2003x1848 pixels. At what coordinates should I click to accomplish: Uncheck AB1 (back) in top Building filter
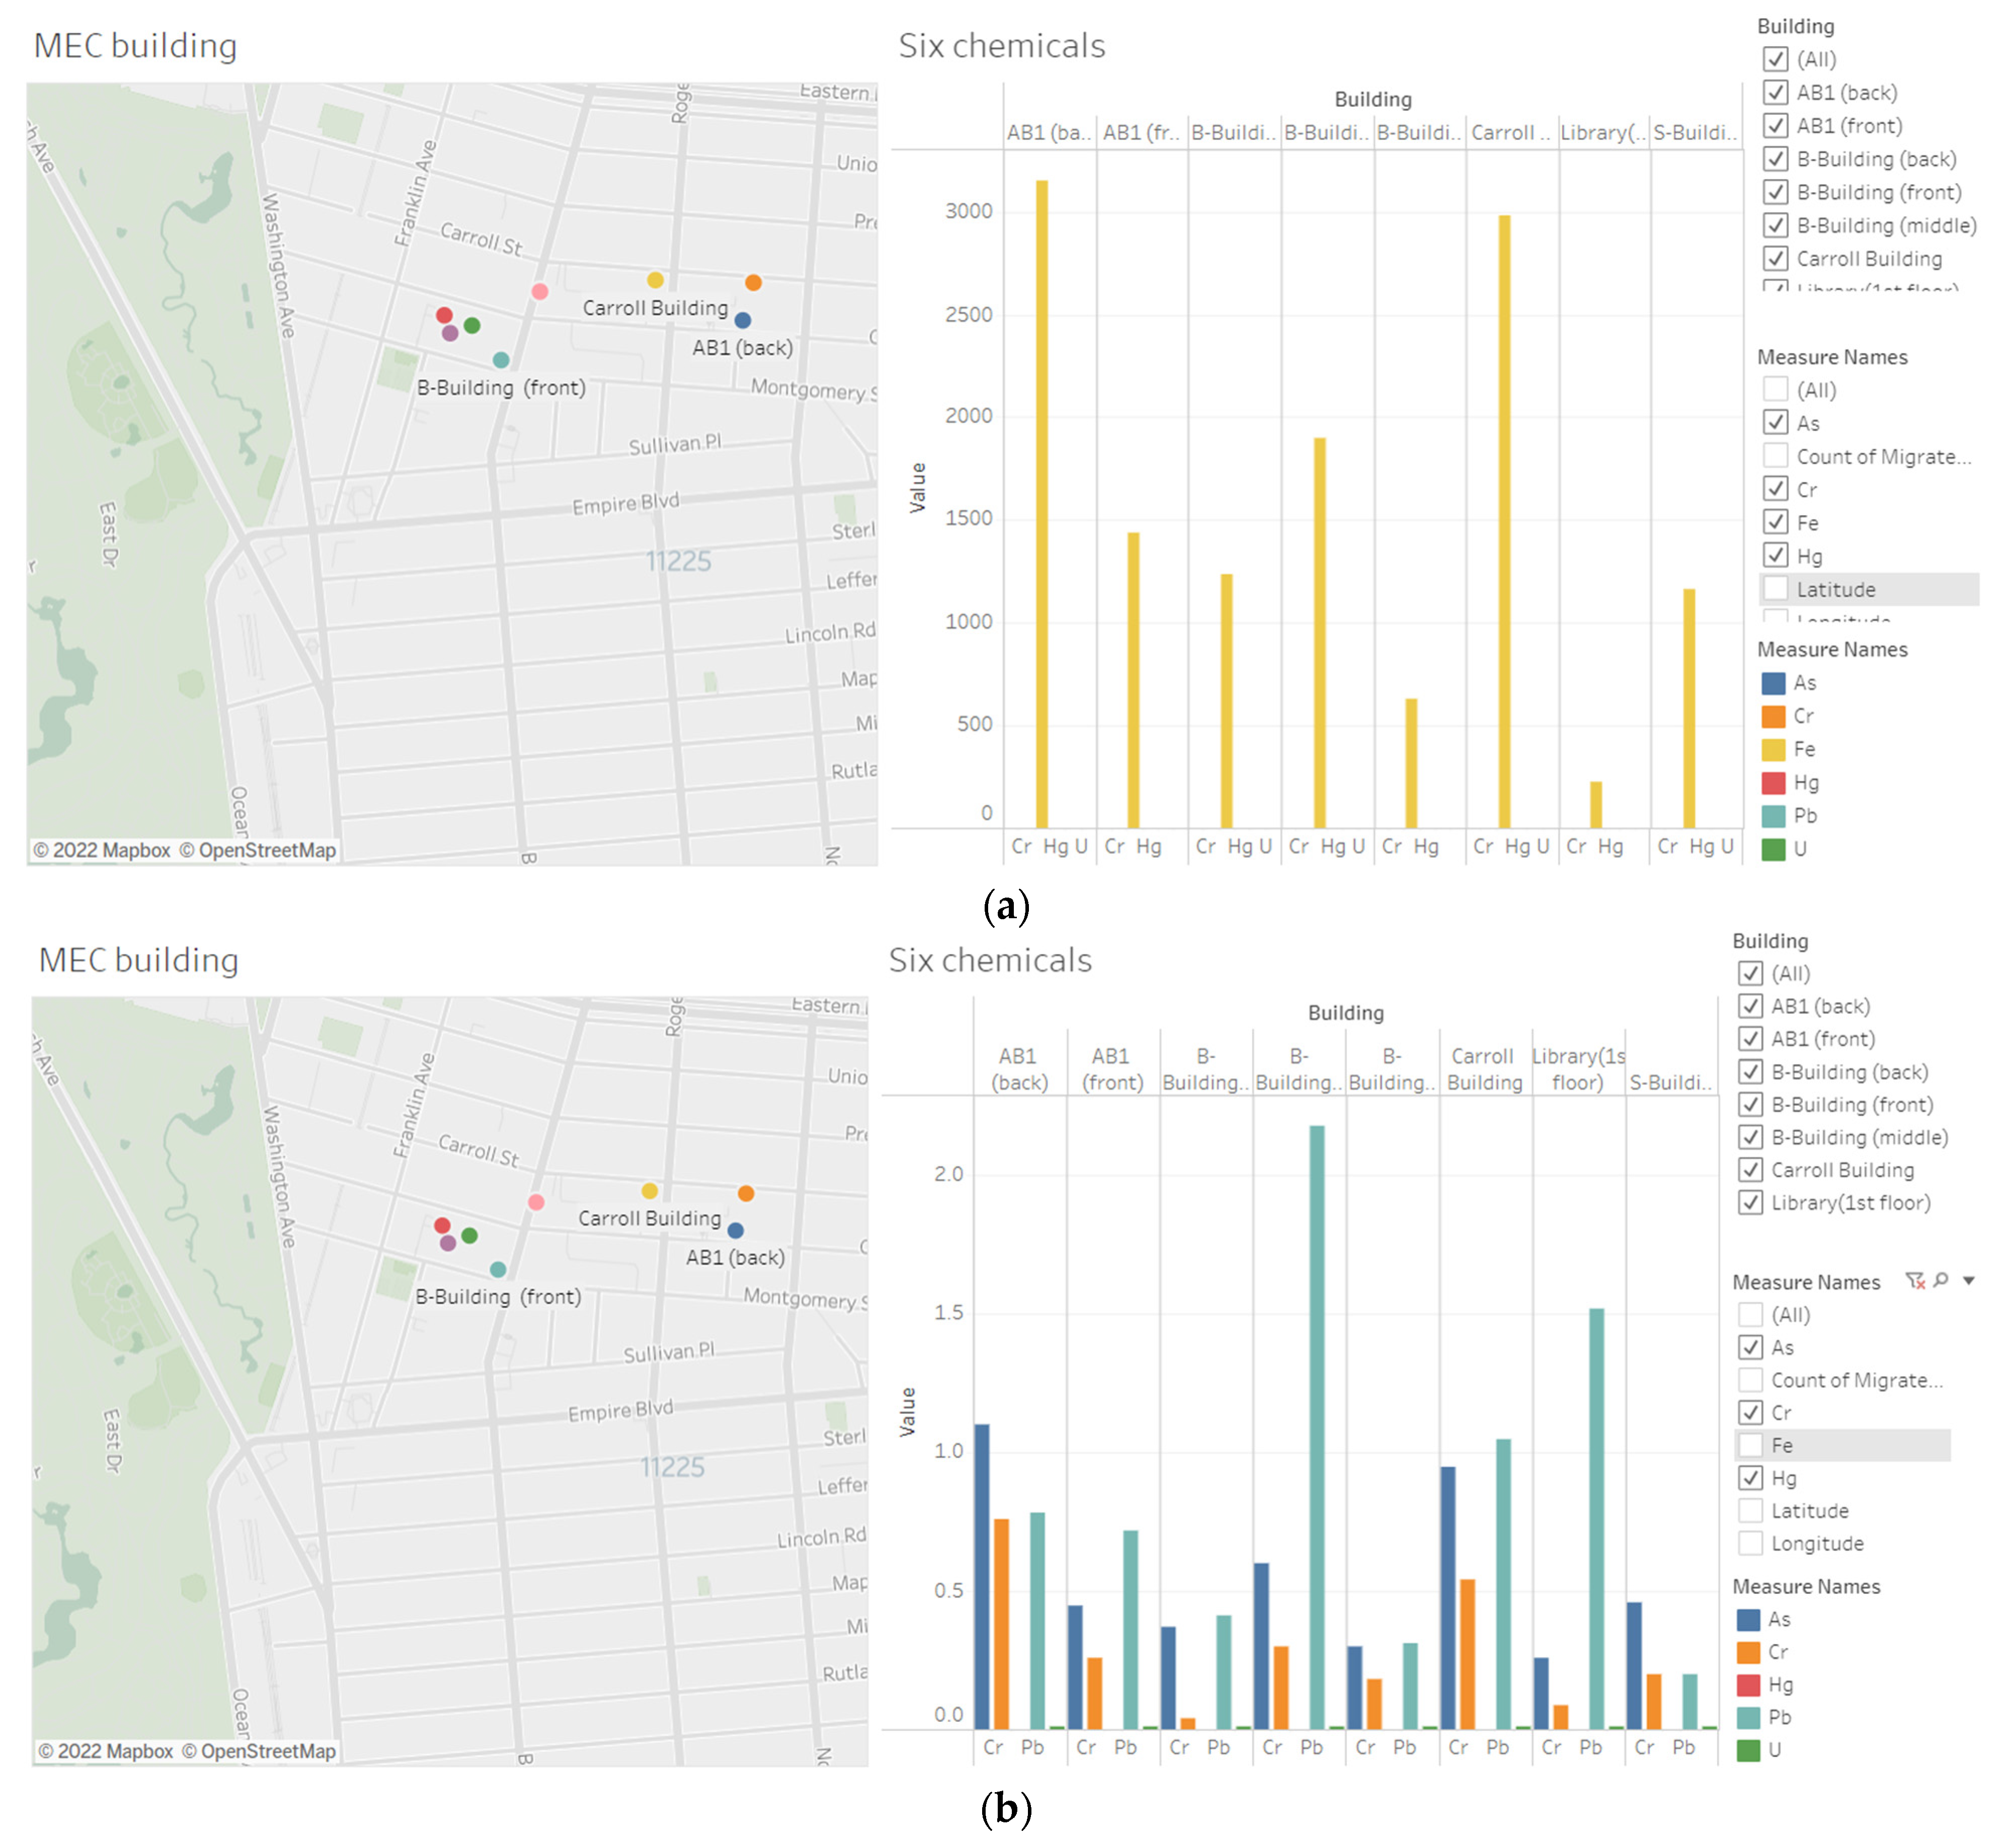tap(1775, 93)
